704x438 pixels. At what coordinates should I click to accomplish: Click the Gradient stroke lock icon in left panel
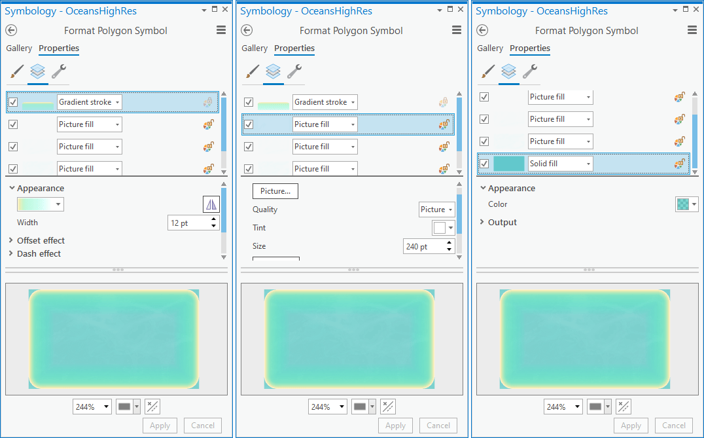pos(207,102)
